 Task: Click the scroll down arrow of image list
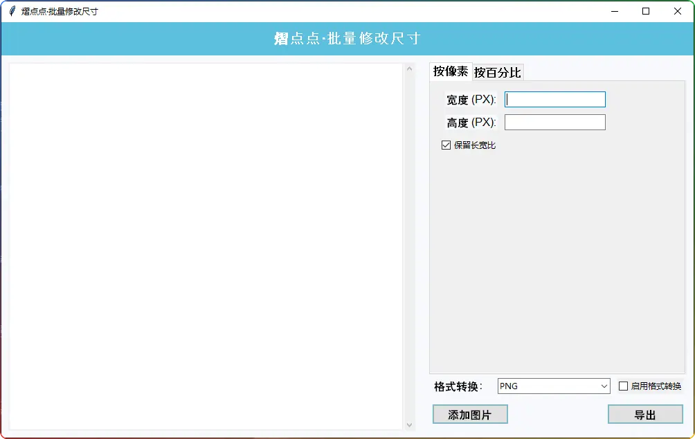[408, 424]
